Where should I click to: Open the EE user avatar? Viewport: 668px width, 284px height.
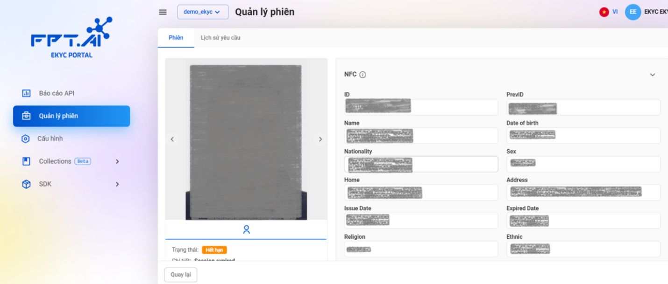pyautogui.click(x=632, y=12)
